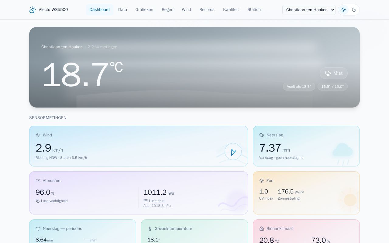Open the Grafieken tab
Screen dimensions: 389x243
(144, 10)
